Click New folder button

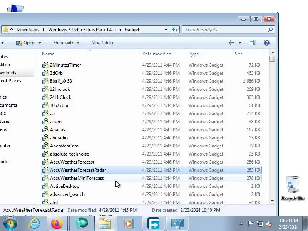click(x=102, y=43)
